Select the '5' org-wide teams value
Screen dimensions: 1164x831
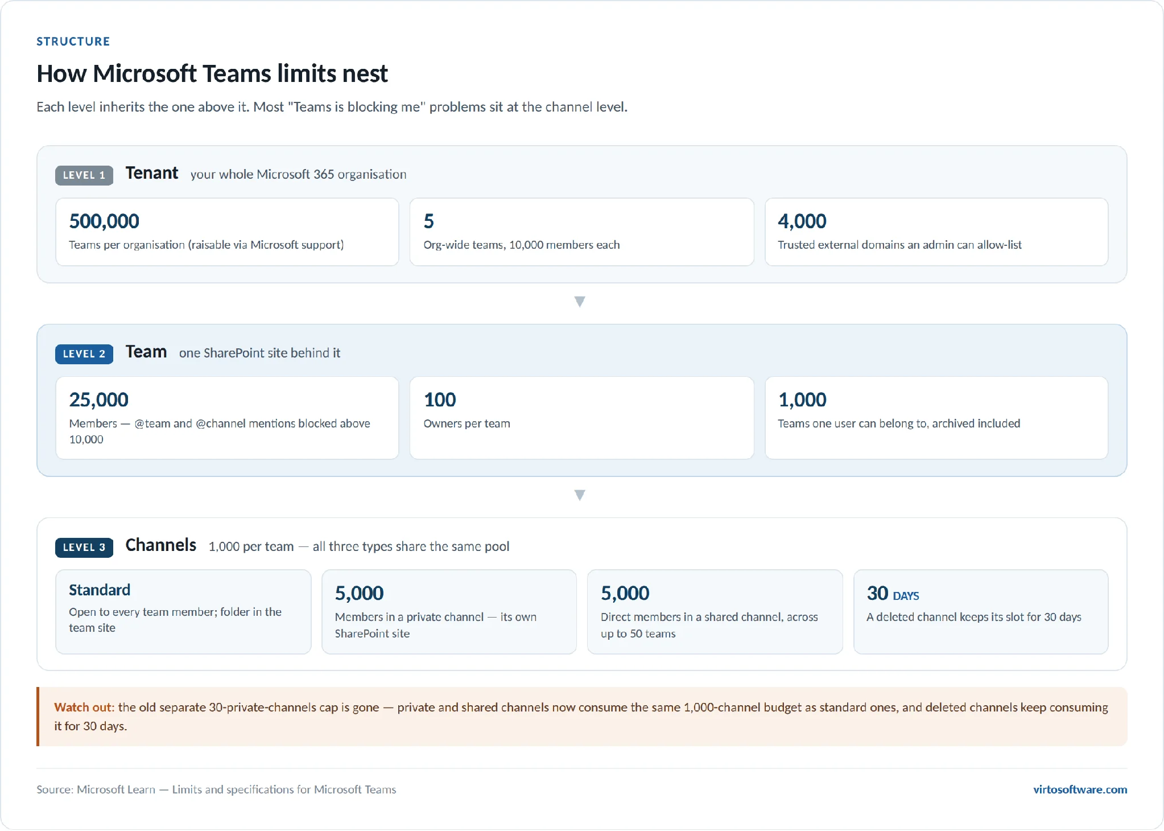(x=429, y=221)
